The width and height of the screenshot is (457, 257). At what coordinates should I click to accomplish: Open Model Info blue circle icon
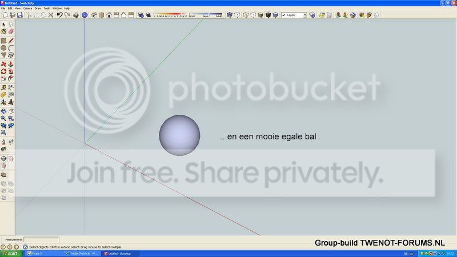[x=85, y=15]
